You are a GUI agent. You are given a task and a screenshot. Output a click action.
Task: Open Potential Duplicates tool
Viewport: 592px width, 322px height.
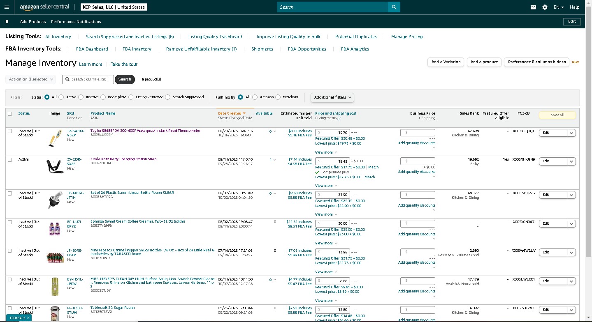(356, 37)
